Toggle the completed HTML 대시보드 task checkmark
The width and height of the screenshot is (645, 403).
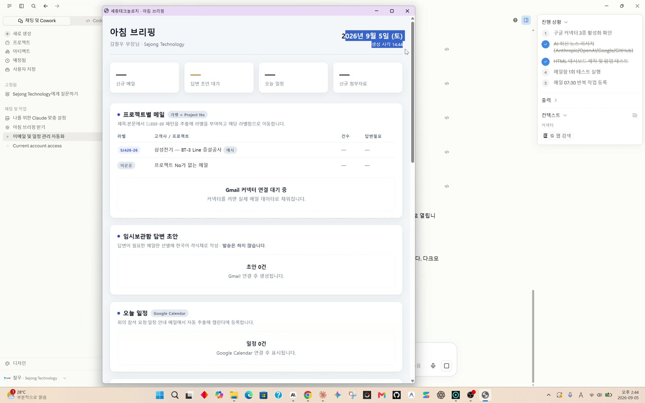[x=545, y=61]
